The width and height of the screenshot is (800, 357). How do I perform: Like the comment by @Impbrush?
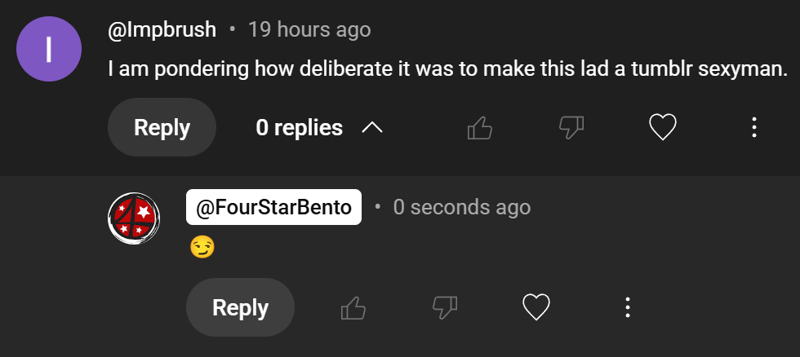pos(479,128)
